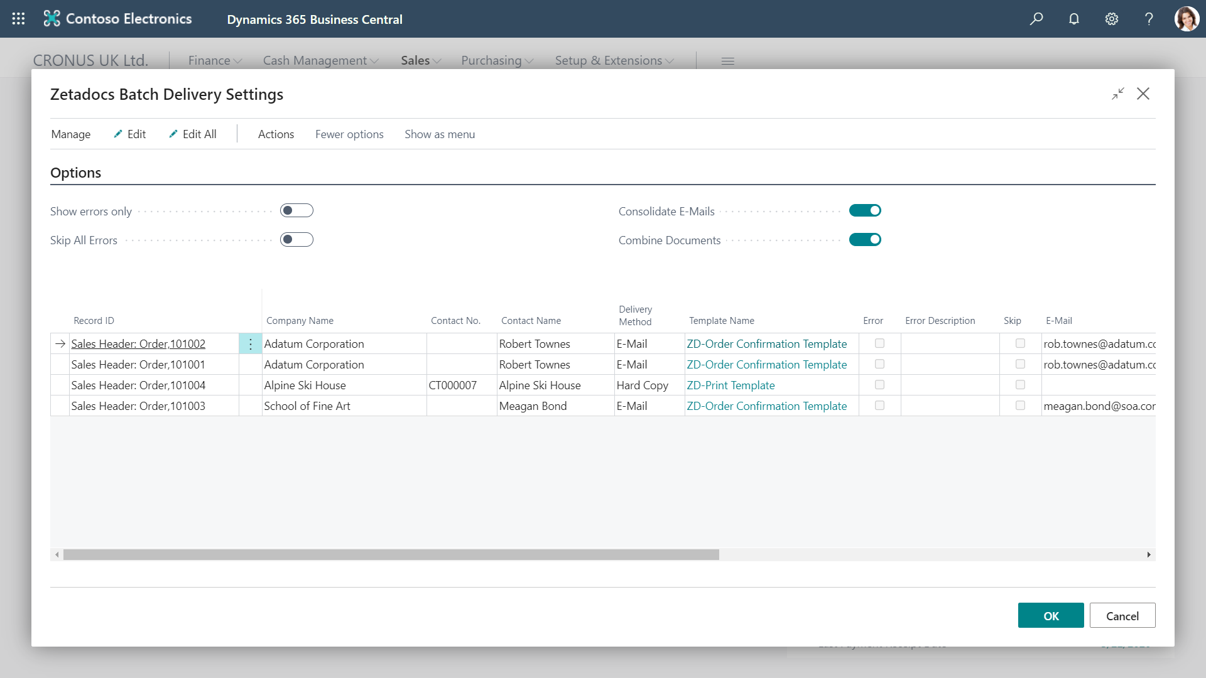Open the user profile avatar
The image size is (1206, 678).
(x=1187, y=19)
